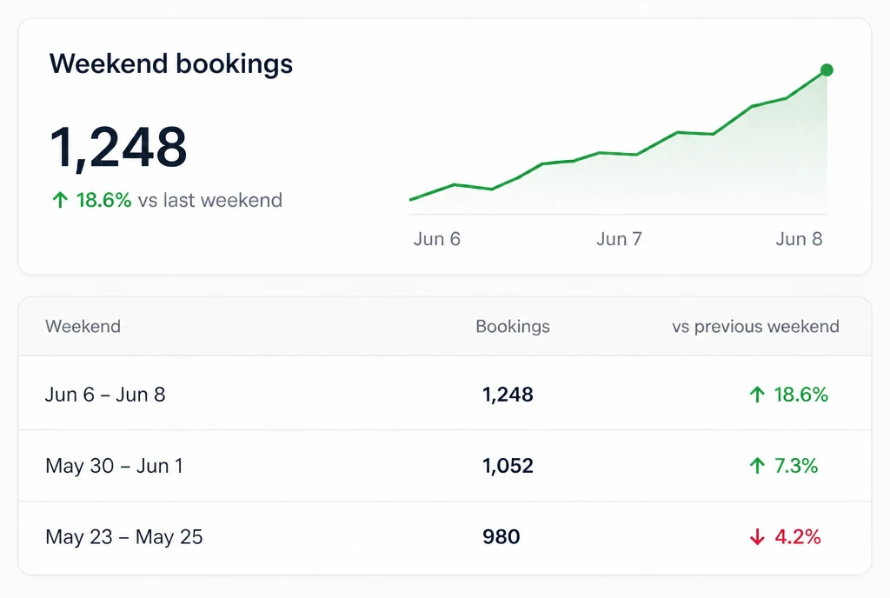Click the 'Weekend' column header
890x598 pixels.
(83, 326)
